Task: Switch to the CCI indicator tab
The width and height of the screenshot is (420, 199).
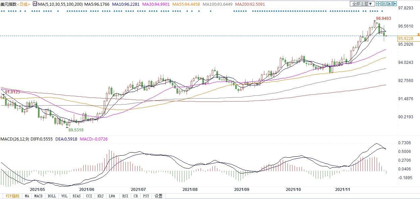Action: 89,196
